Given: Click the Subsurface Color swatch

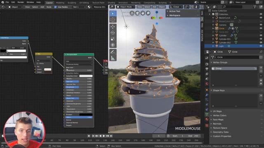Looking at the screenshot, I should click(86, 76).
